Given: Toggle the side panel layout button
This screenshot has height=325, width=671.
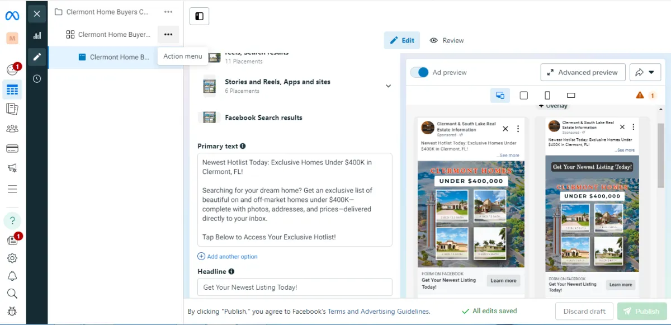Looking at the screenshot, I should (x=199, y=16).
